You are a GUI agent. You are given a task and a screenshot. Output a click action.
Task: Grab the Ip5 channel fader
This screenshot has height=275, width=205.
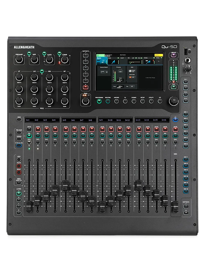point(65,185)
